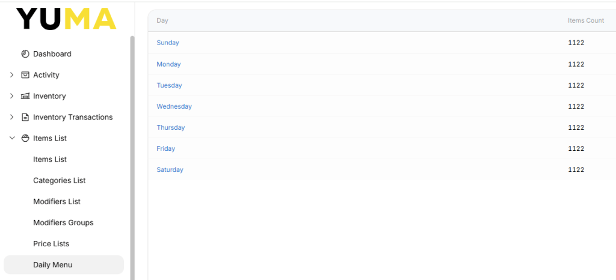Expand the Inventory section chevron
The image size is (616, 280).
[x=12, y=96]
